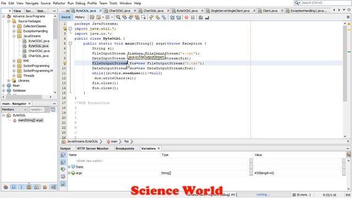Viewport: 352px width, 198px height.
Task: Open the Files tab in left panel
Action: click(17, 11)
